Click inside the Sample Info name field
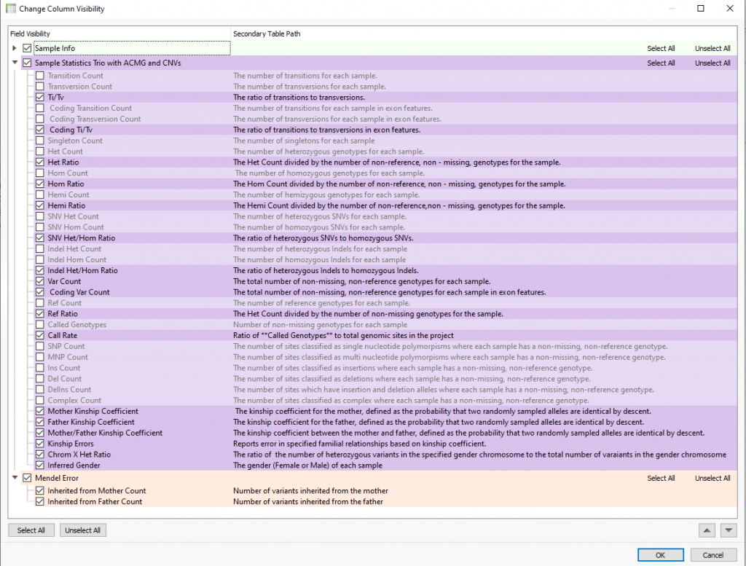Screen dimensions: 746x566 pyautogui.click(x=131, y=47)
